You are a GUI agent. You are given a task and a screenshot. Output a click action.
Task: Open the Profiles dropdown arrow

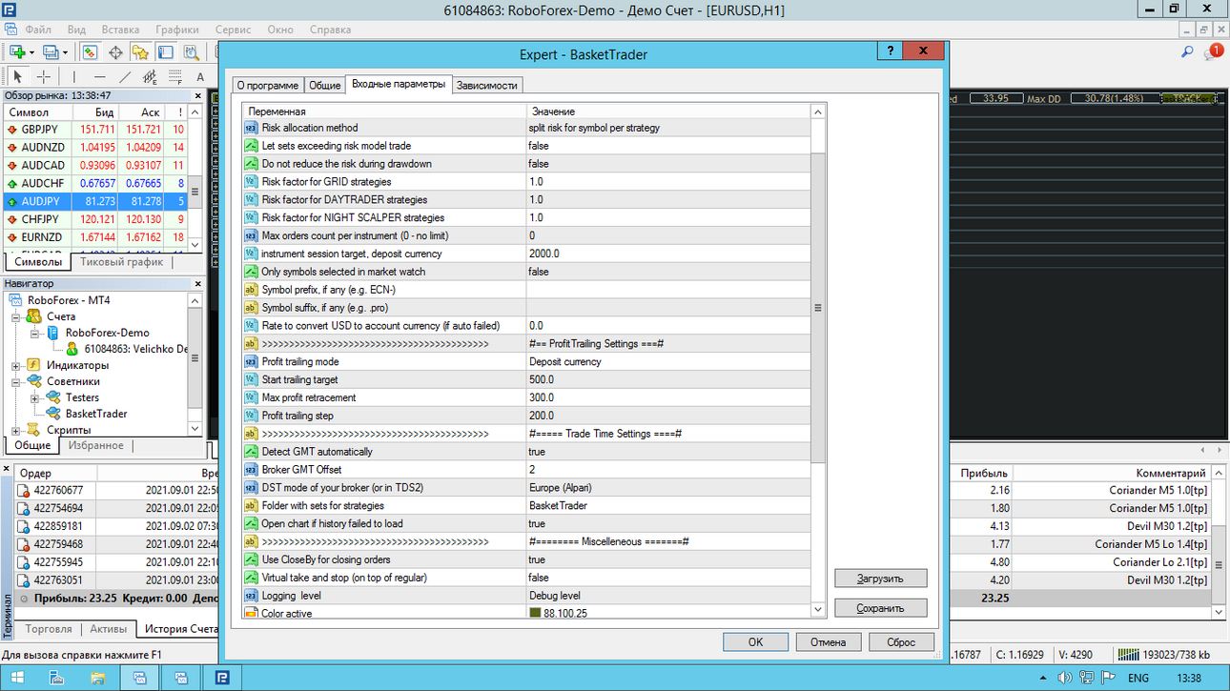(65, 52)
